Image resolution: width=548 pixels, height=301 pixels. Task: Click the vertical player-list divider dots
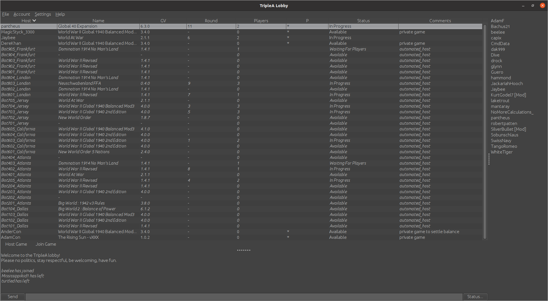(489, 159)
